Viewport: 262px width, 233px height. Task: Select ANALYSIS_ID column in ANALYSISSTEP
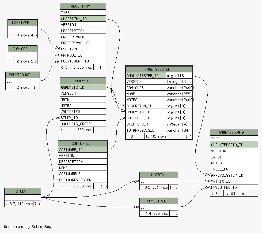(146, 112)
